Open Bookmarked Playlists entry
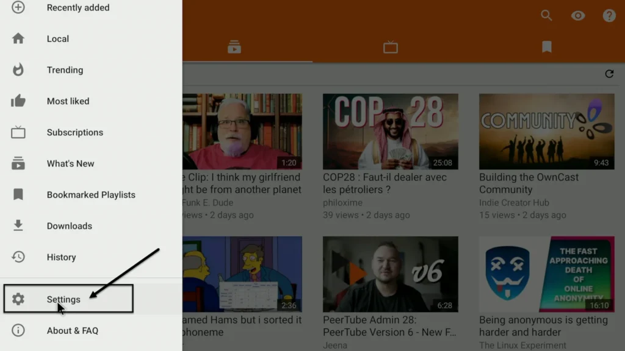 [x=92, y=194]
